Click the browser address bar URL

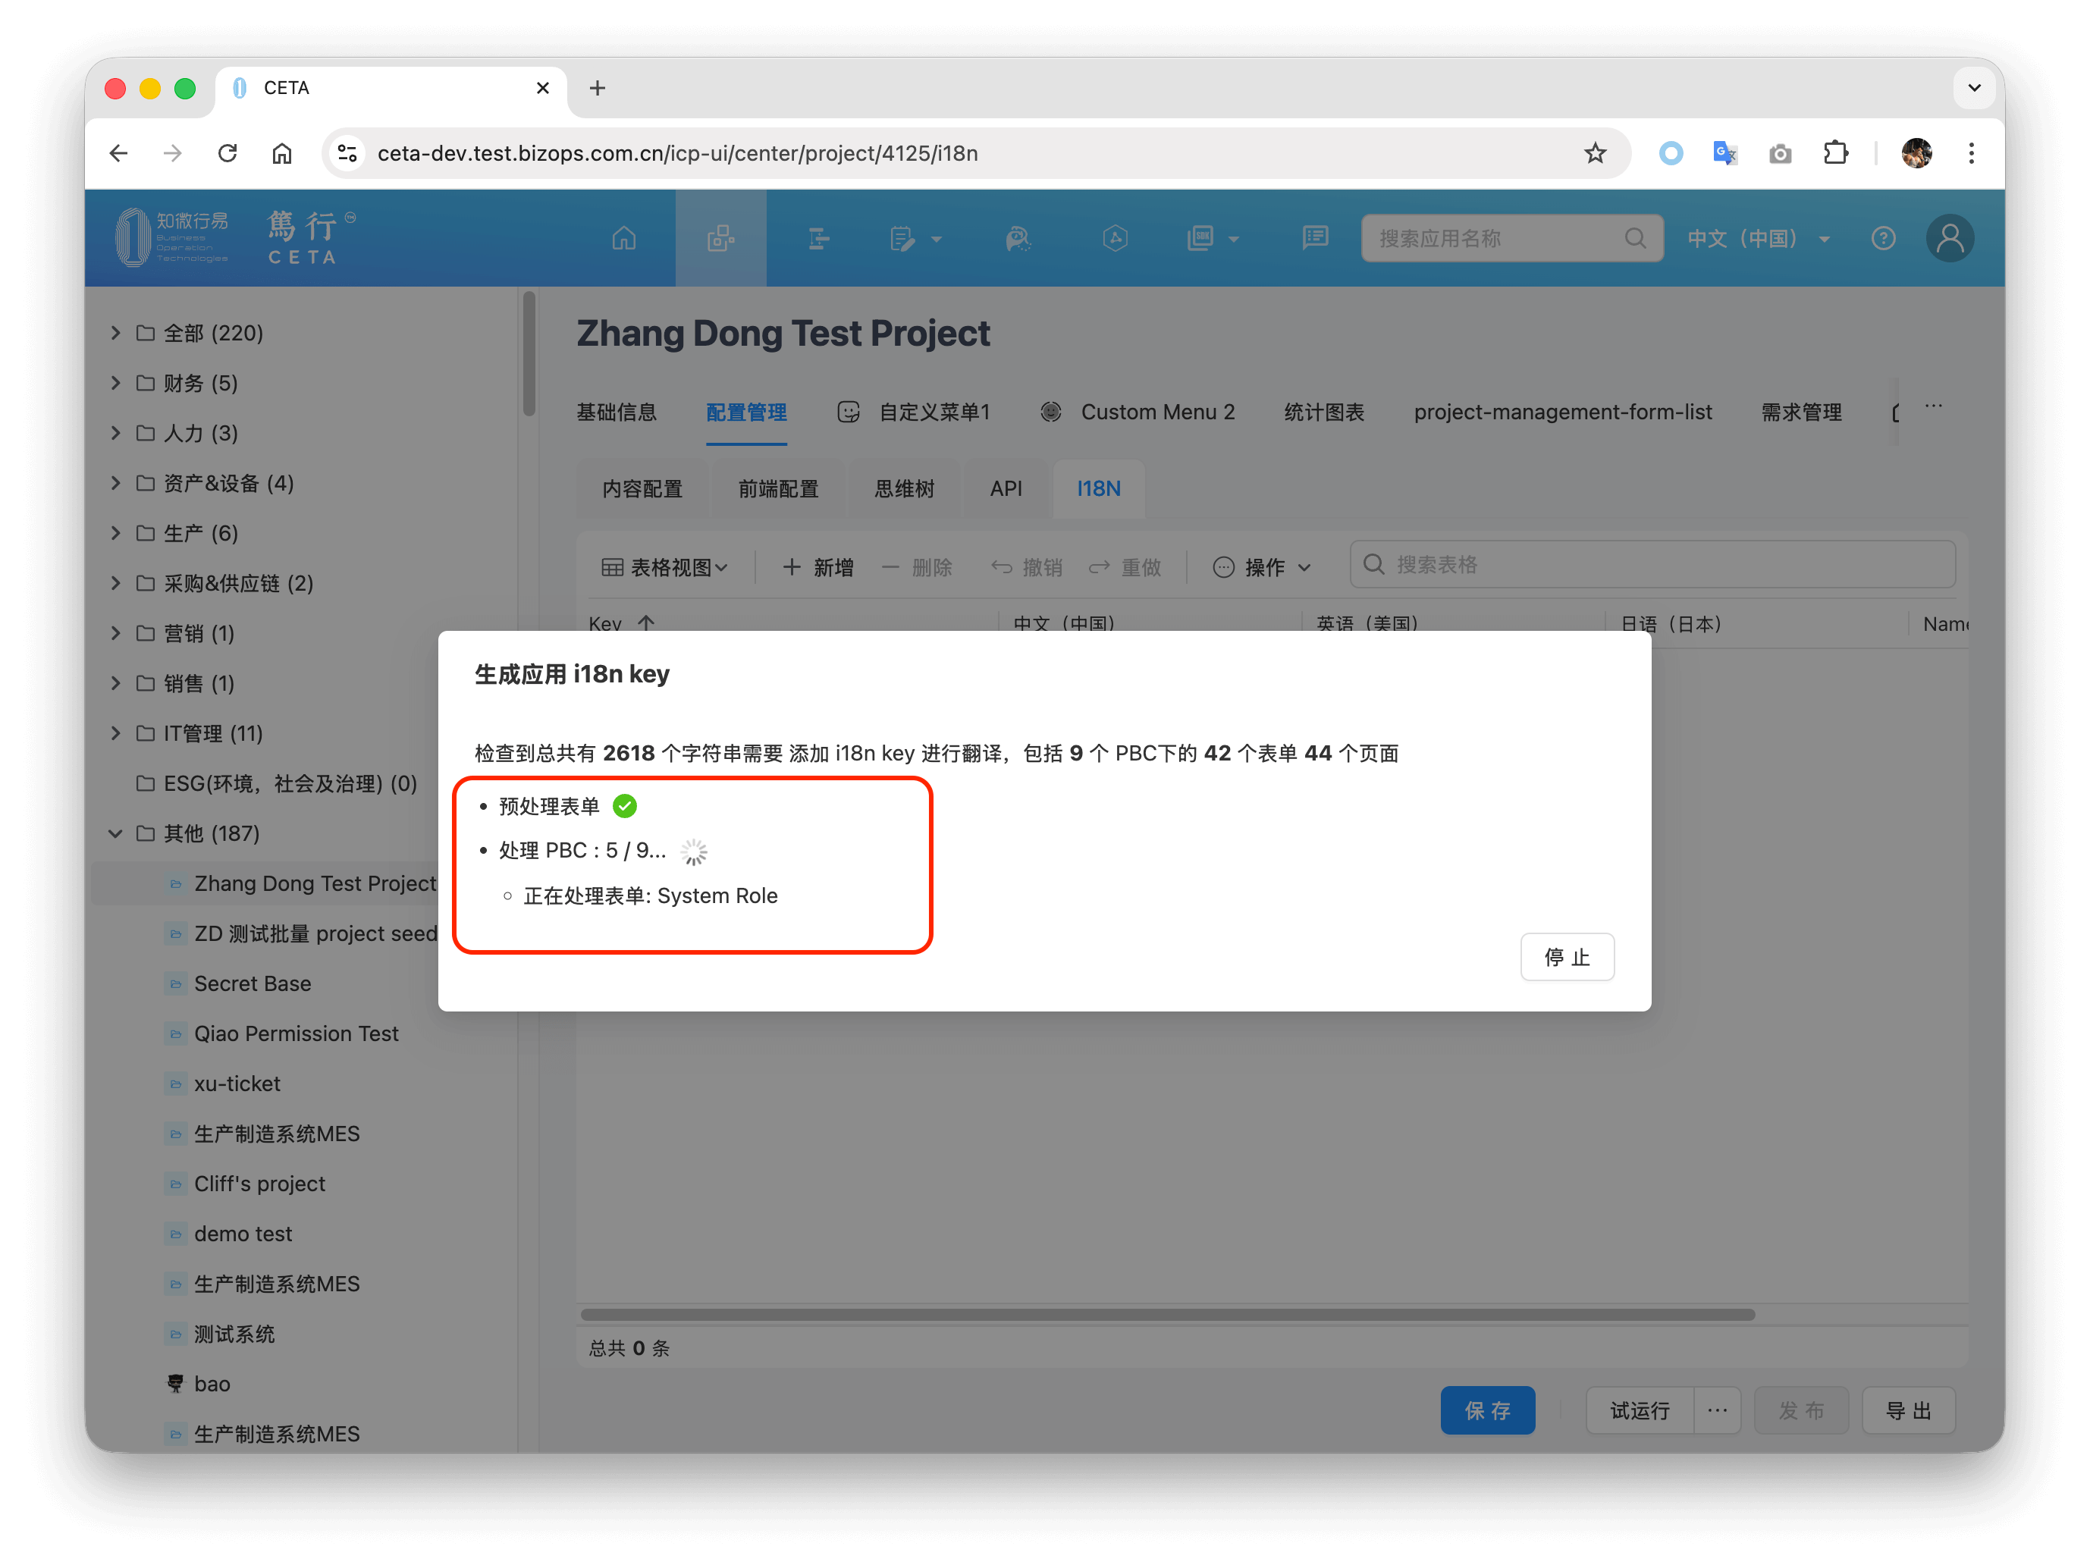676,153
